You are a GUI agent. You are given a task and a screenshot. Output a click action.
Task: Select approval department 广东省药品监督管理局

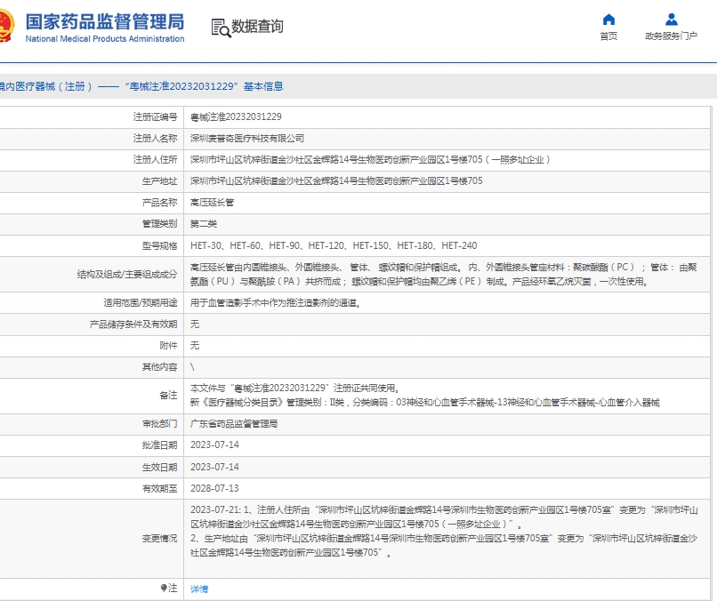coord(234,424)
